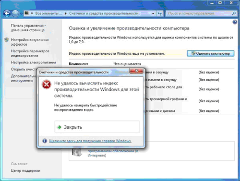Open 'Панель управления - домашняя страница' link

click(28, 28)
